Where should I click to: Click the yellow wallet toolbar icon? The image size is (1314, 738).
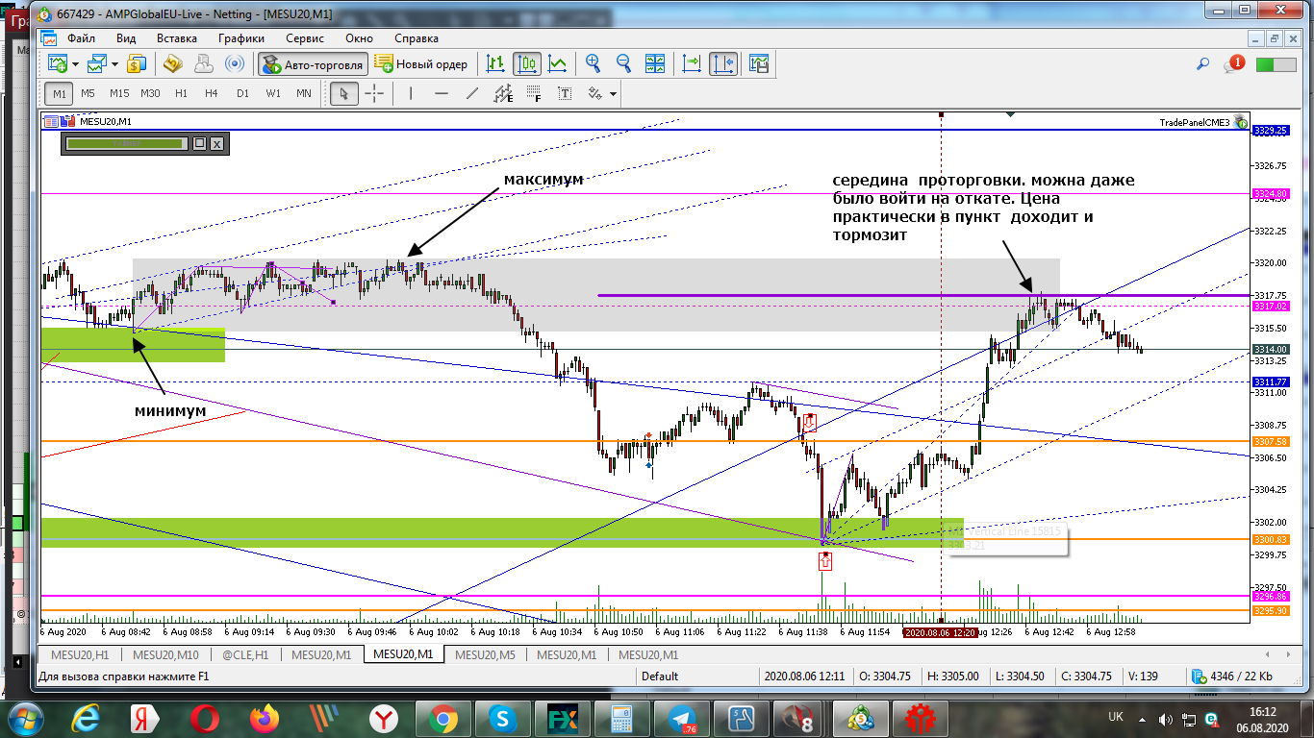pyautogui.click(x=173, y=64)
